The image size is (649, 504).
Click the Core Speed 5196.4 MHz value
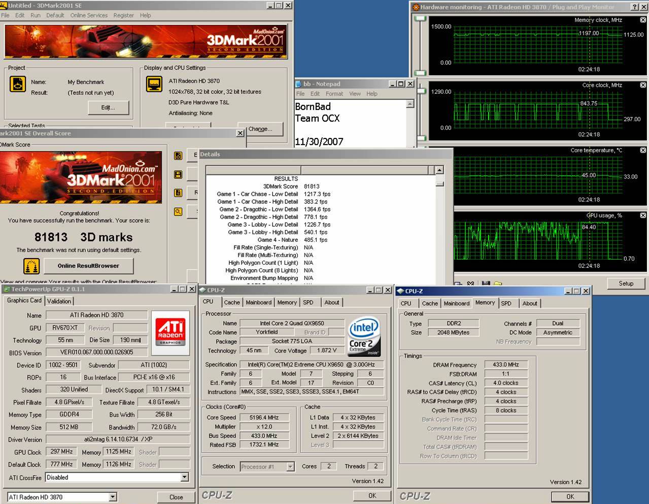coord(264,417)
